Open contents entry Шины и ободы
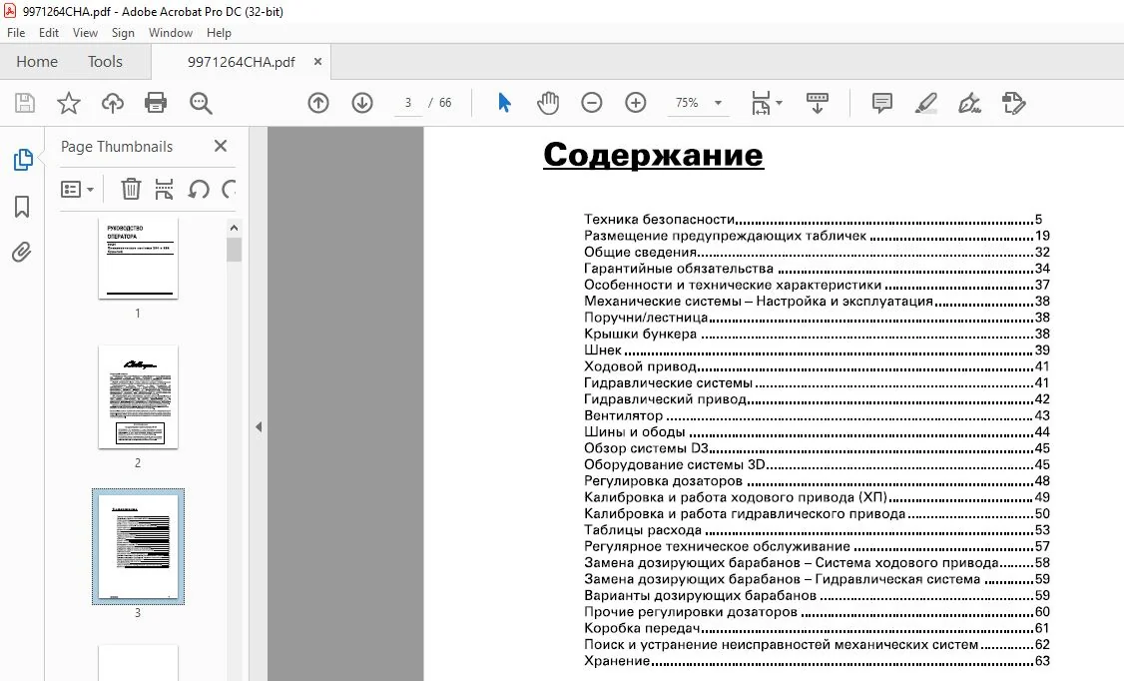 pyautogui.click(x=817, y=432)
